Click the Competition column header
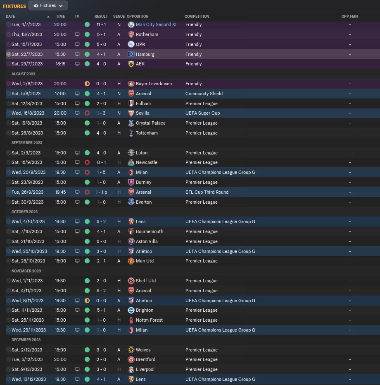 point(197,17)
